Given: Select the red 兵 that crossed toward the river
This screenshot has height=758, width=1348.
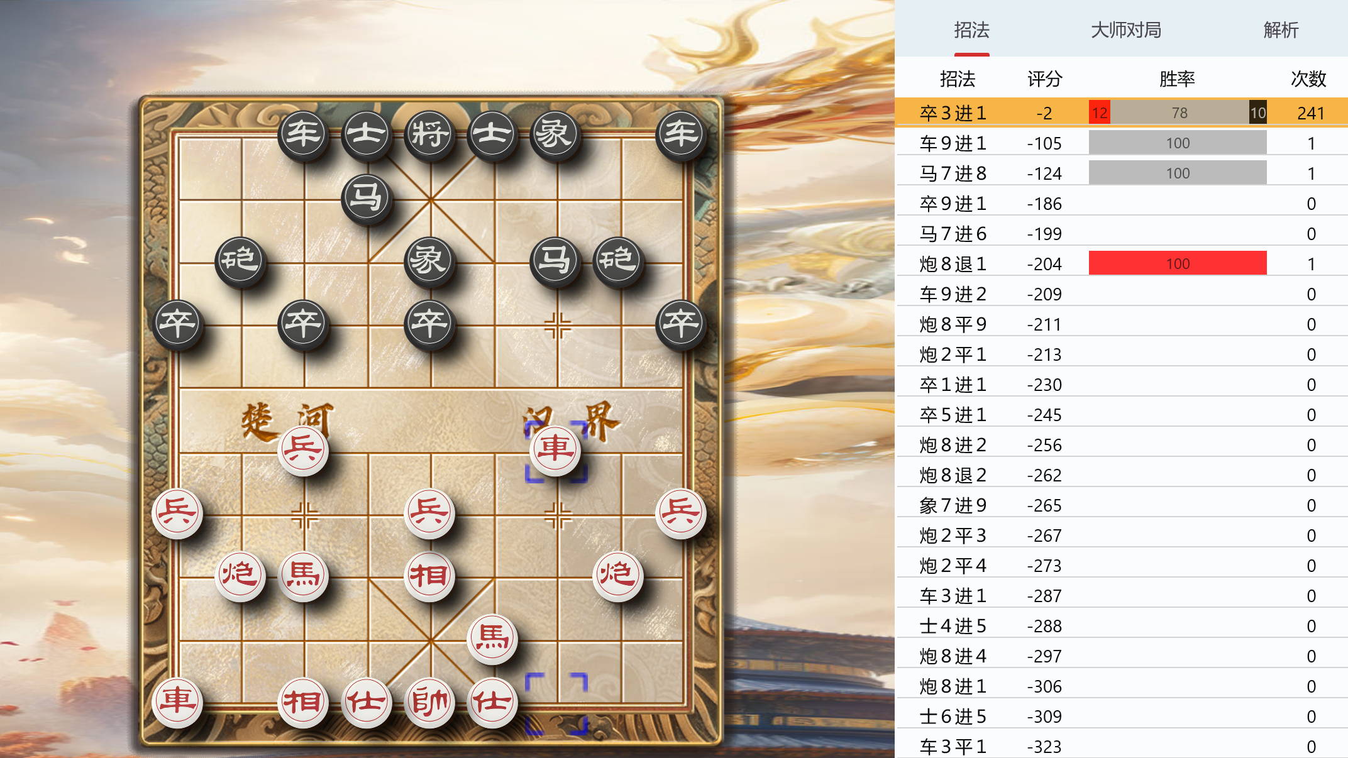Looking at the screenshot, I should 304,449.
